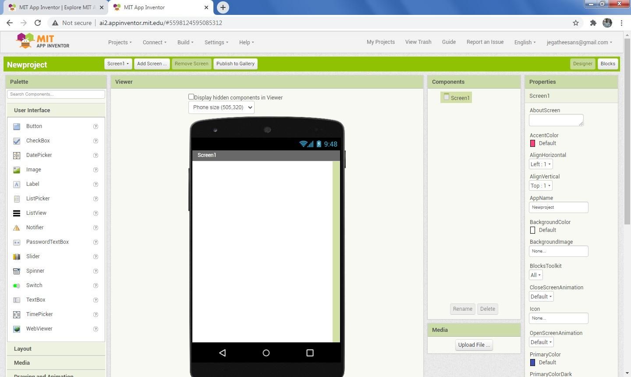Open the AlignHorizontal dropdown
The height and width of the screenshot is (377, 631).
click(540, 164)
